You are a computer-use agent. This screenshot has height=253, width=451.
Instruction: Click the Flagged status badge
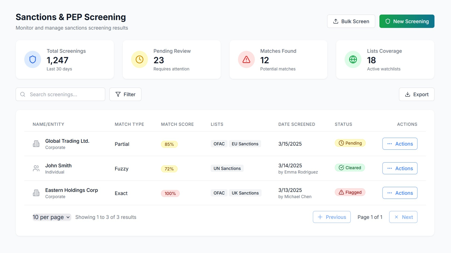tap(350, 192)
